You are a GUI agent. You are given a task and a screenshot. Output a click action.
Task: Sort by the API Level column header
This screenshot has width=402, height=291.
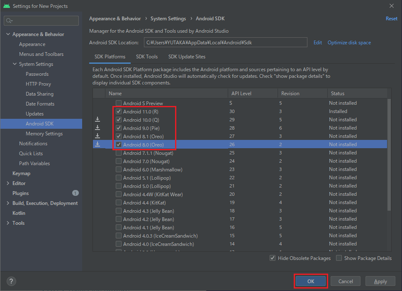coord(253,93)
